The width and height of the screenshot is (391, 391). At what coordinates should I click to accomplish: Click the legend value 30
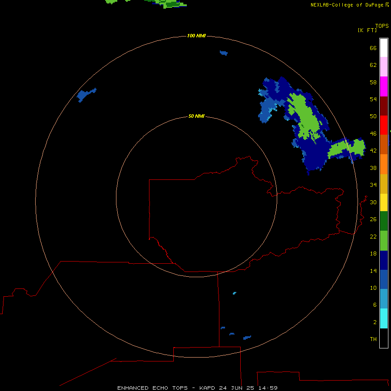coord(373,202)
